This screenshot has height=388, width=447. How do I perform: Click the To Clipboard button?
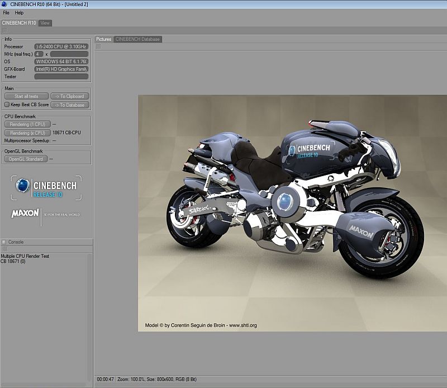[x=70, y=96]
